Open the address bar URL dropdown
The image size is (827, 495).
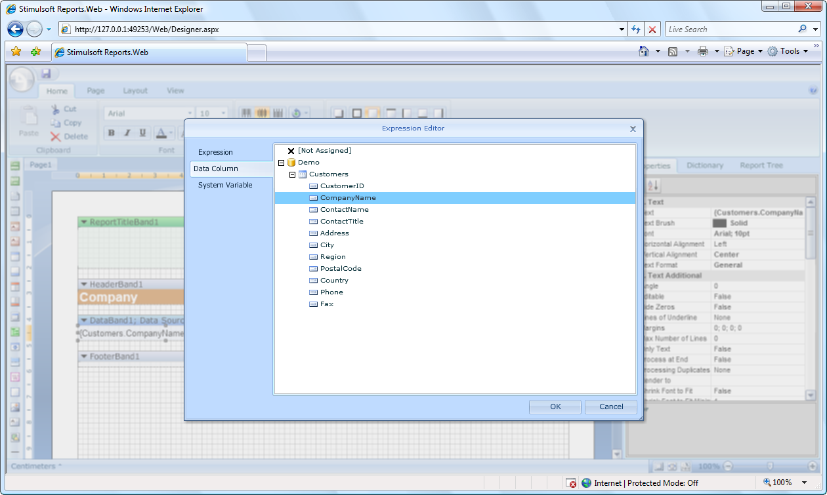point(622,30)
